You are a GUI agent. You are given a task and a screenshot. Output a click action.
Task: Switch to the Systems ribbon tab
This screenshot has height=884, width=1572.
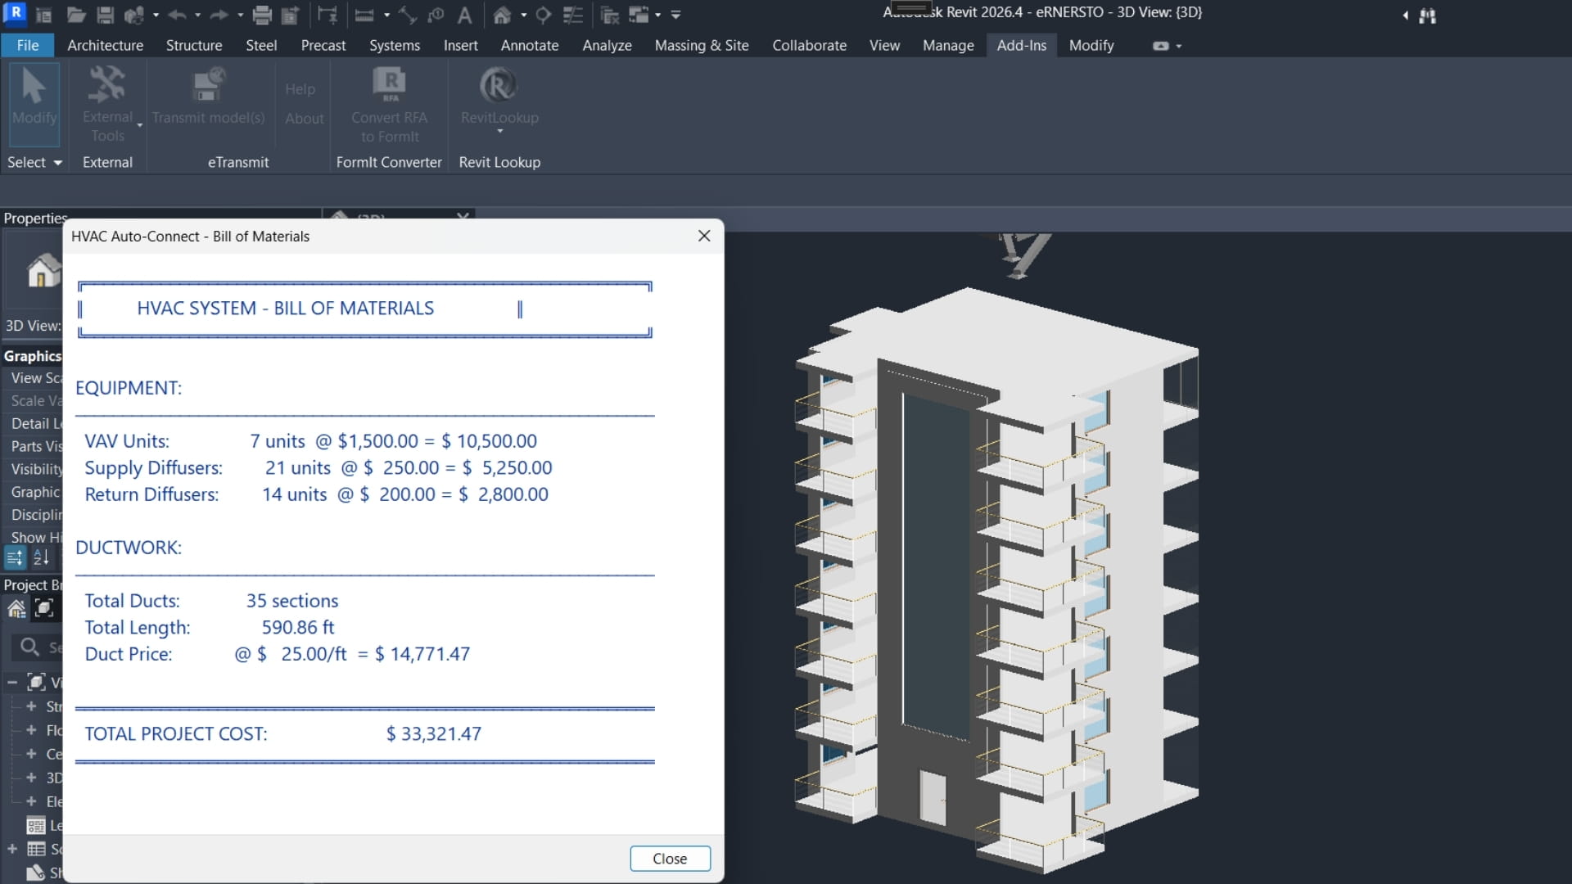click(395, 45)
